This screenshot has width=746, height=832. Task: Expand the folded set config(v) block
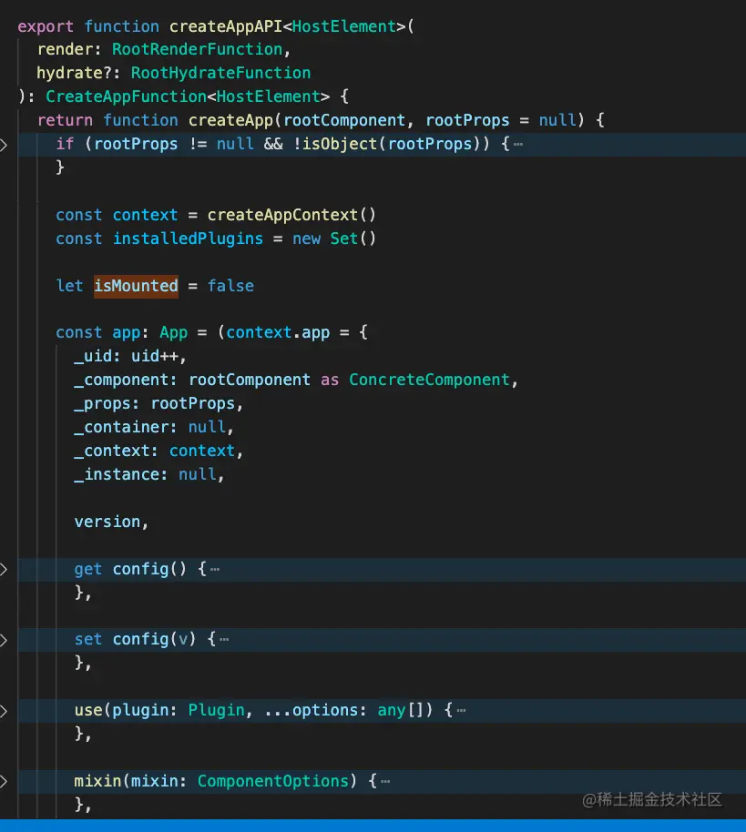point(4,640)
